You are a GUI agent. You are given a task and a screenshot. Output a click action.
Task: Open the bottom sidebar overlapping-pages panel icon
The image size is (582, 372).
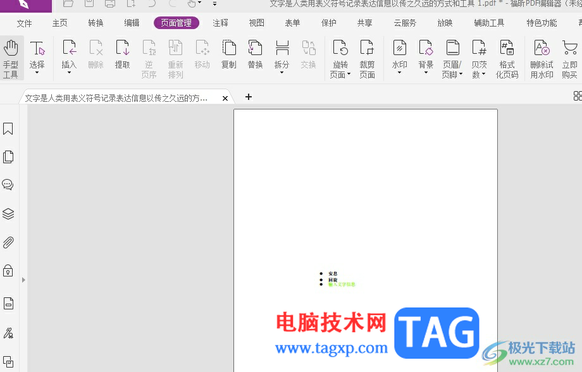(8, 361)
